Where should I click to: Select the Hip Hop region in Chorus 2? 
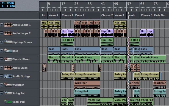click(x=107, y=42)
